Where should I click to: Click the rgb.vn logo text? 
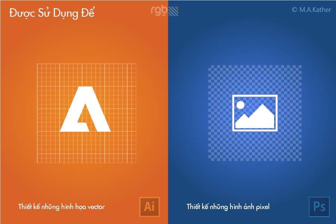point(159,10)
